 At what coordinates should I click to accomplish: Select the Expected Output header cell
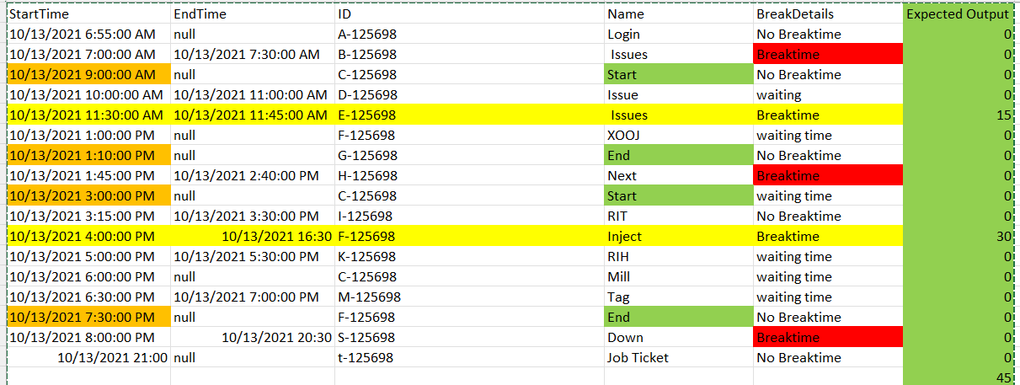958,14
